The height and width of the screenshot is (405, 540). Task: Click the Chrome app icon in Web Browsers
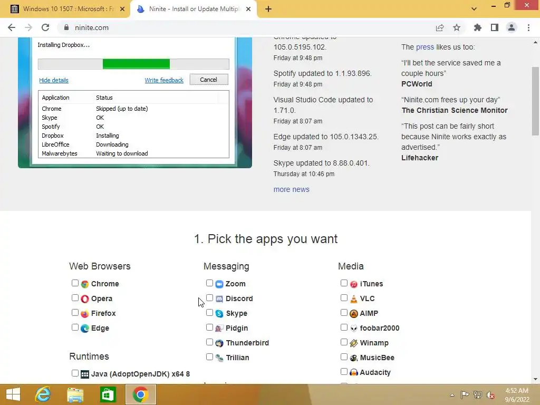pyautogui.click(x=85, y=284)
